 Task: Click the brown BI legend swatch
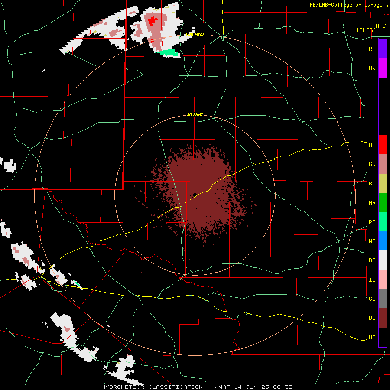coord(383,318)
